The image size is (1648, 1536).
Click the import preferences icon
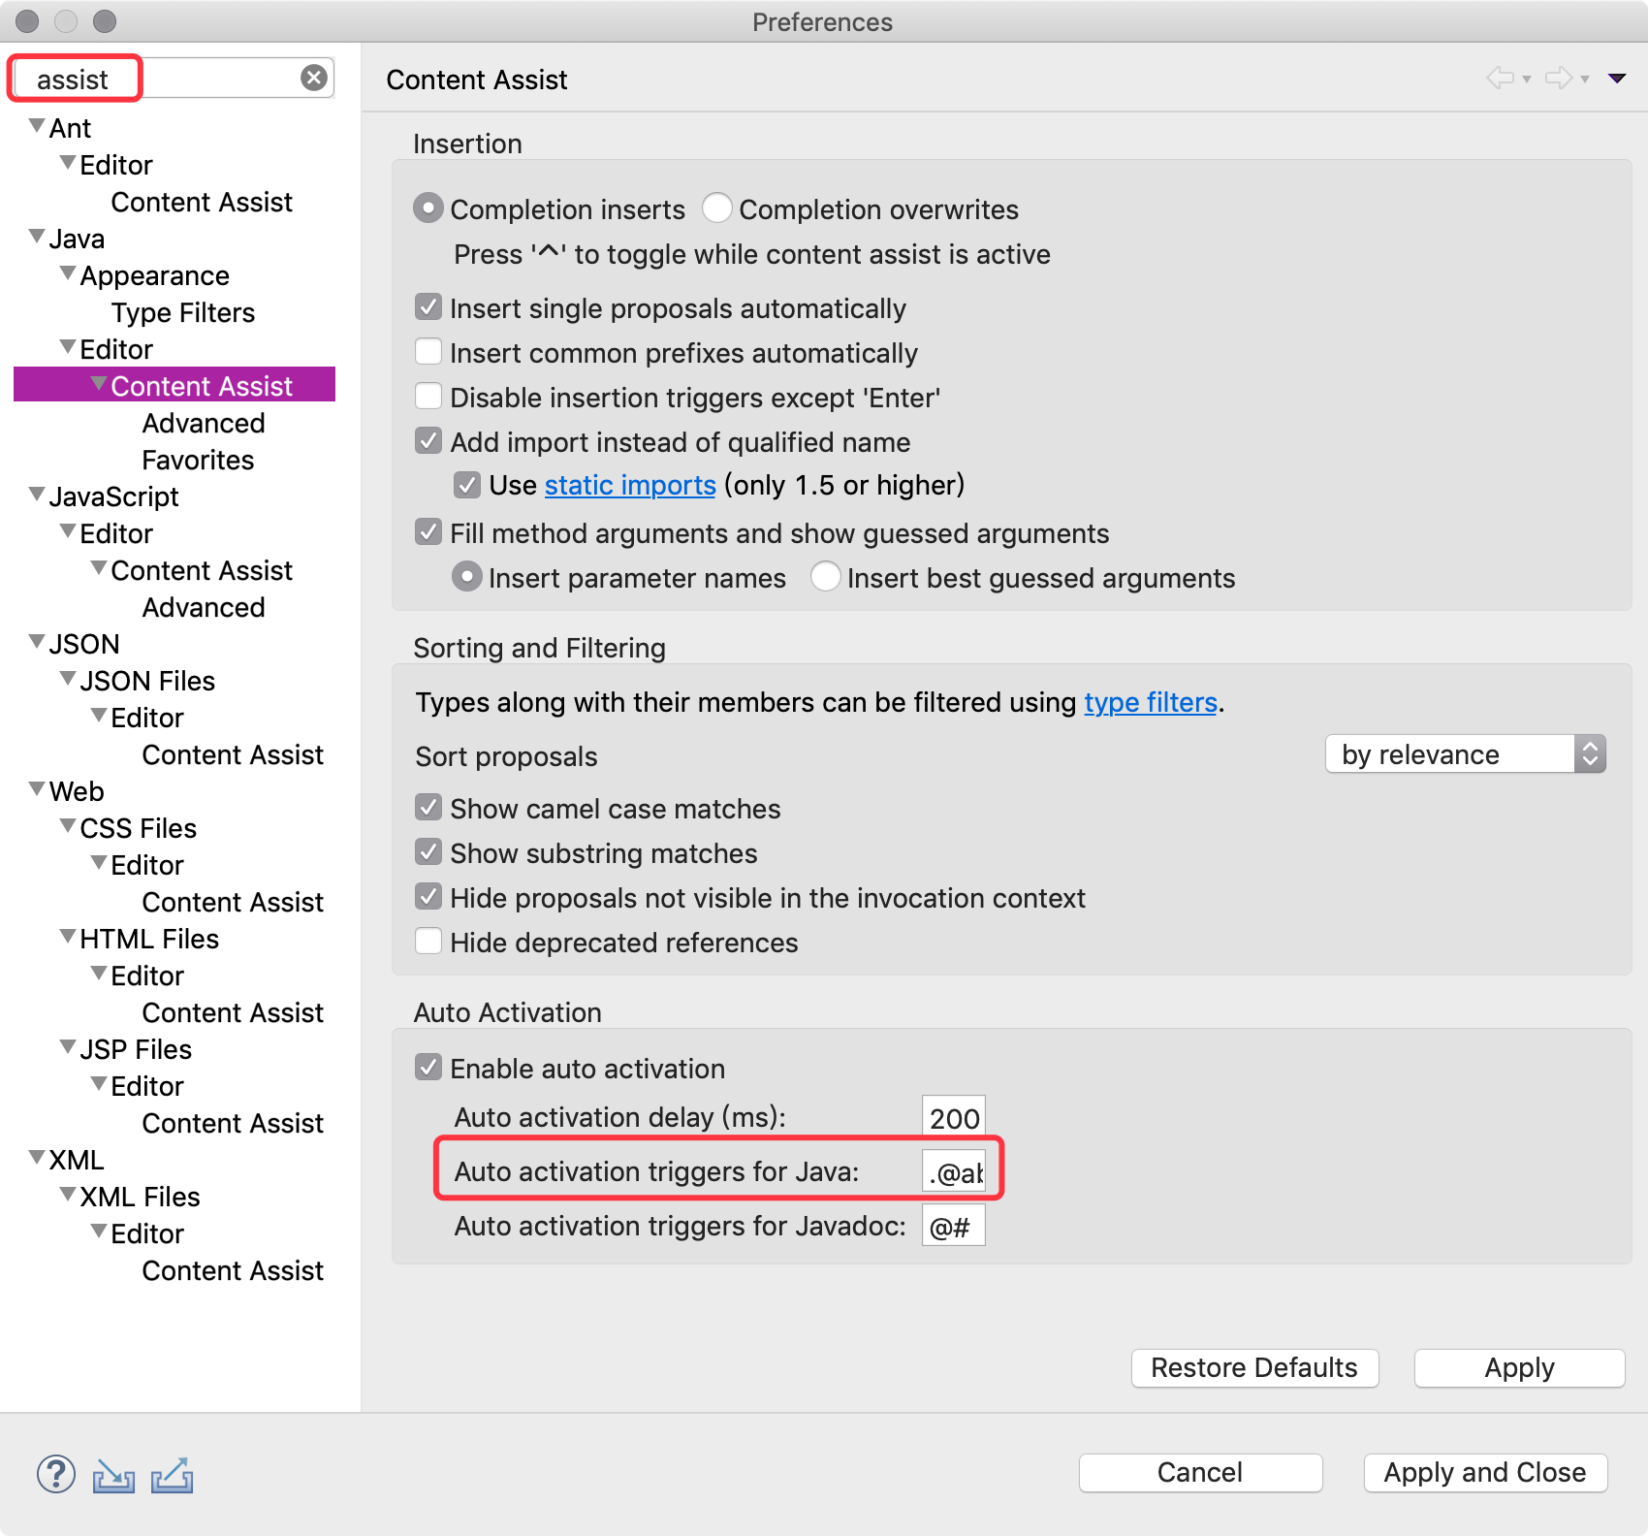(113, 1475)
